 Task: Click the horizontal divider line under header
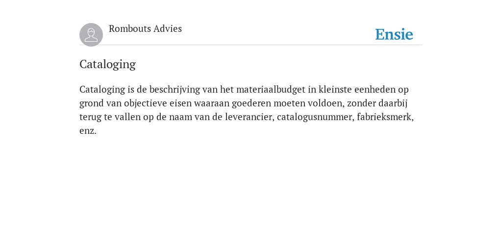(x=251, y=45)
